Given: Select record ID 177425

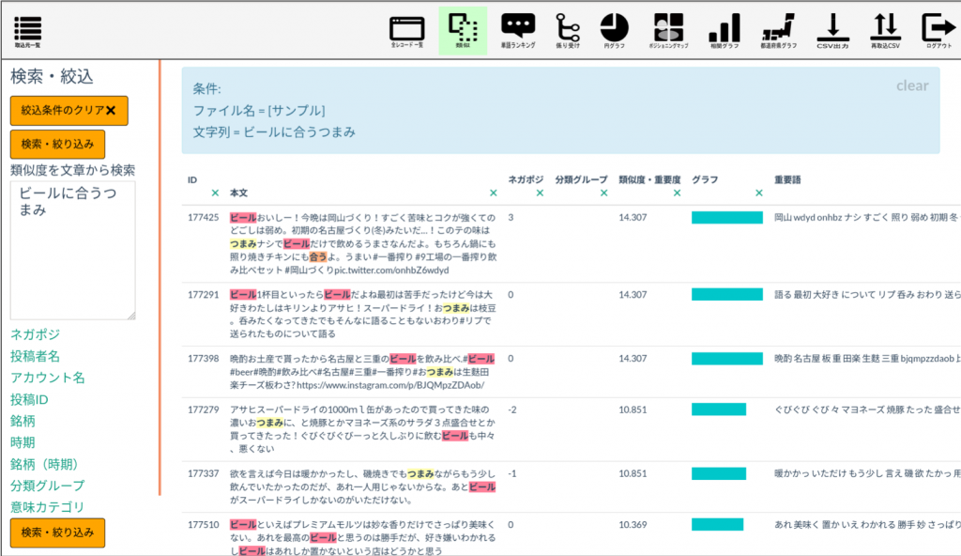Looking at the screenshot, I should tap(203, 217).
